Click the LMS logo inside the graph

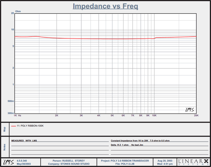coord(189,109)
